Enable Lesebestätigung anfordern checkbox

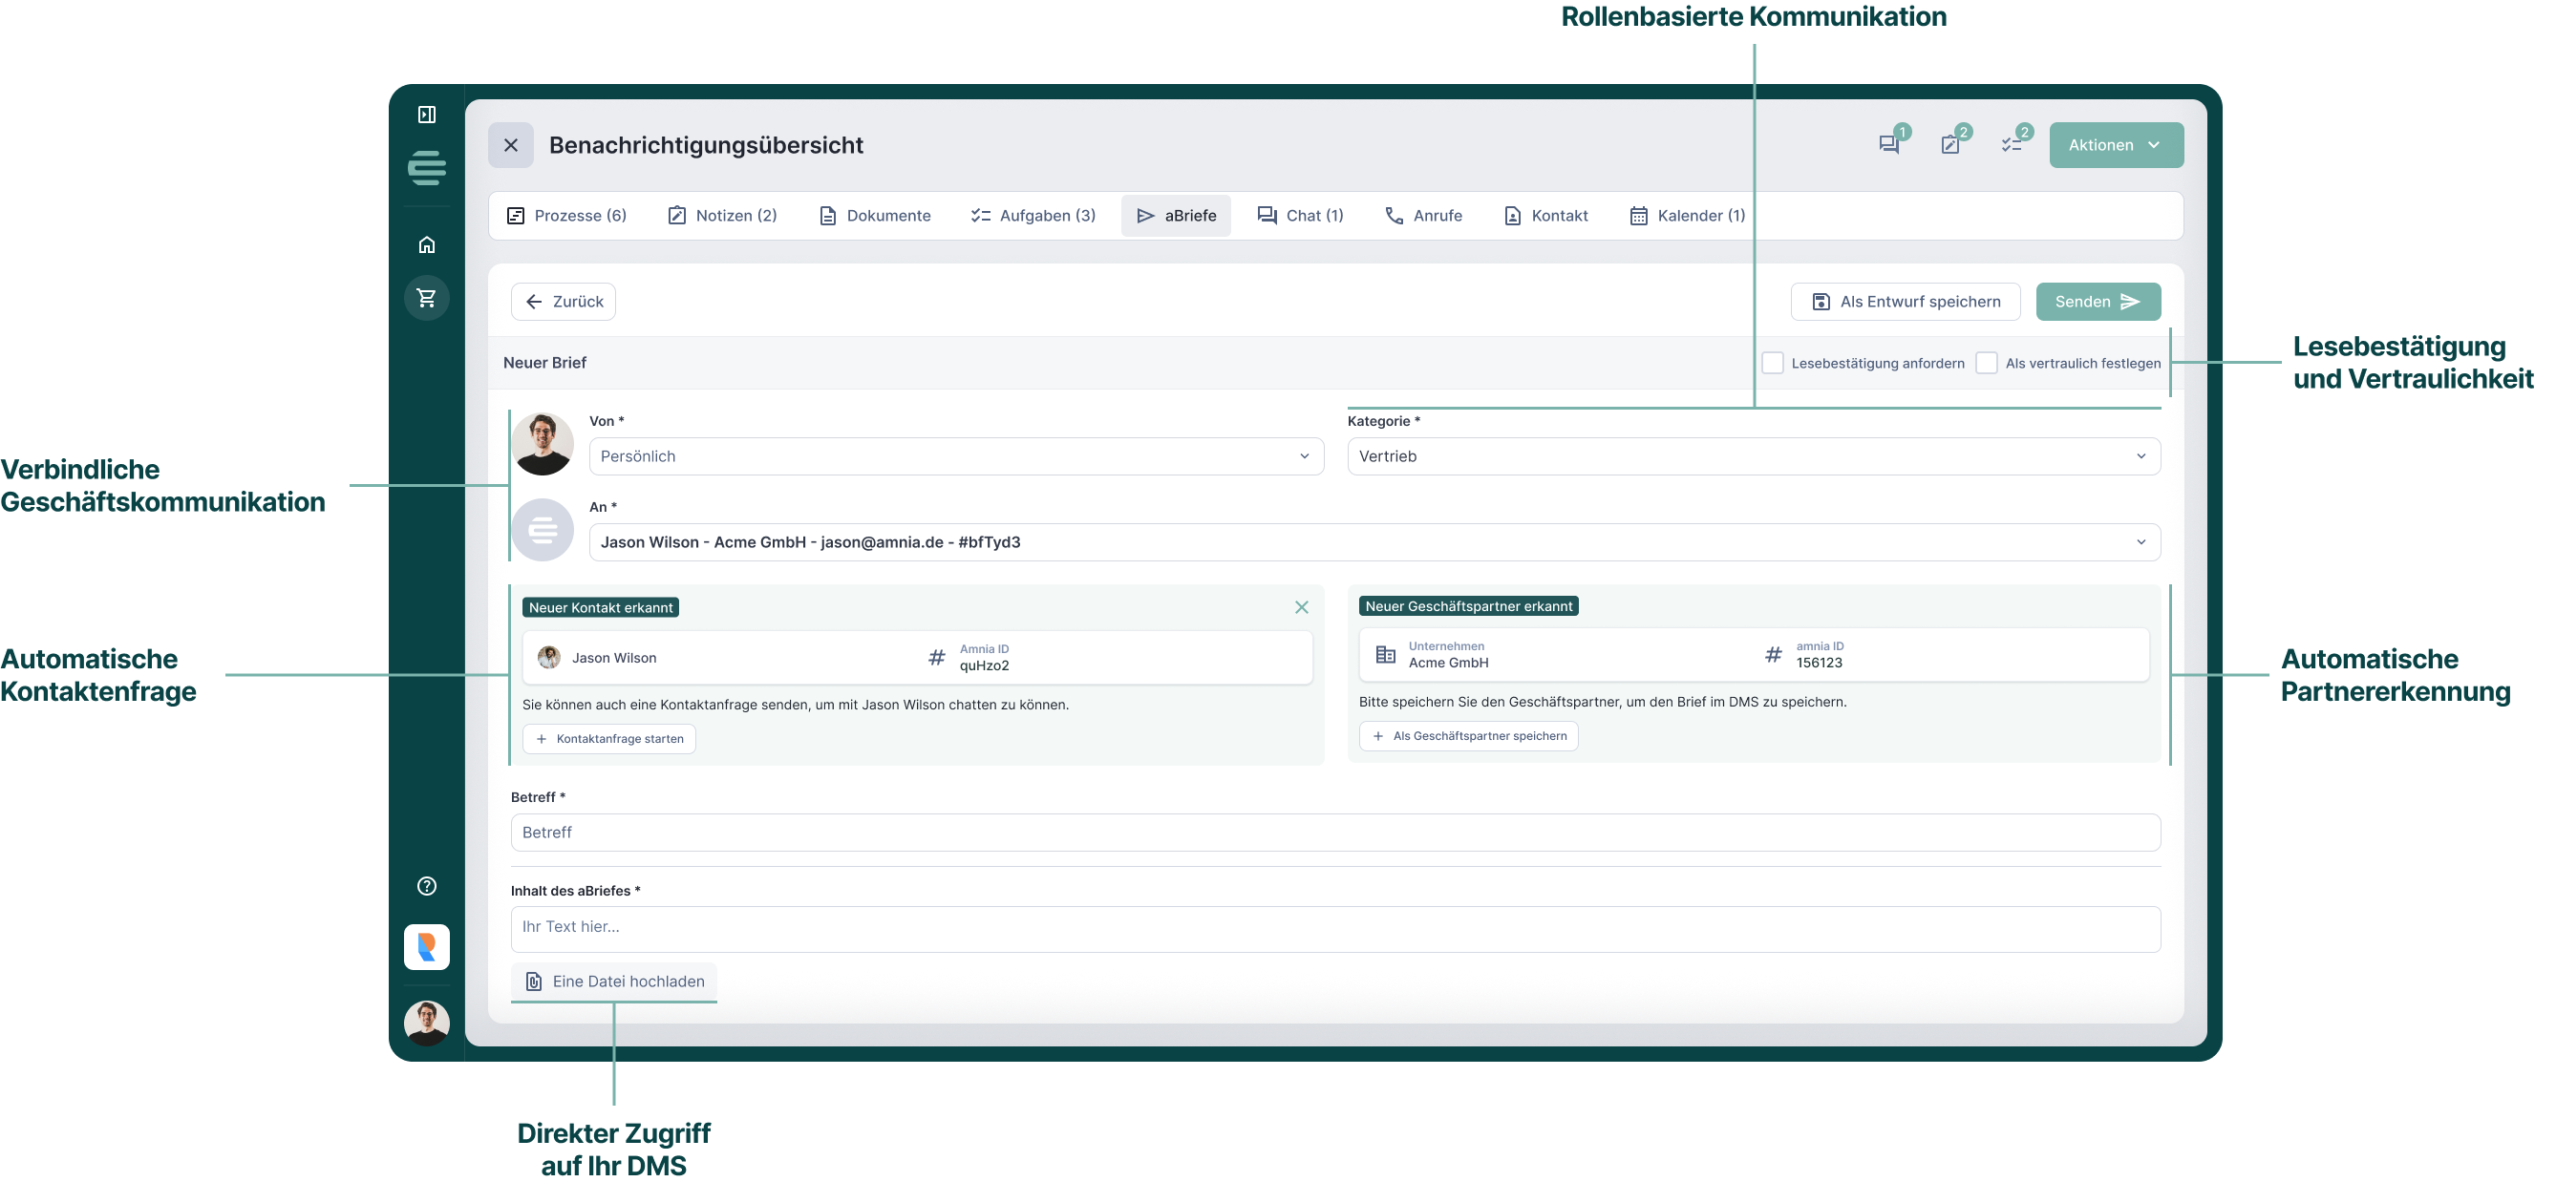[1772, 363]
